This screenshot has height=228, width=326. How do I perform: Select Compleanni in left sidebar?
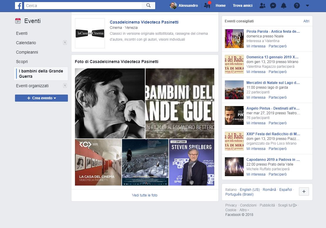click(x=27, y=52)
